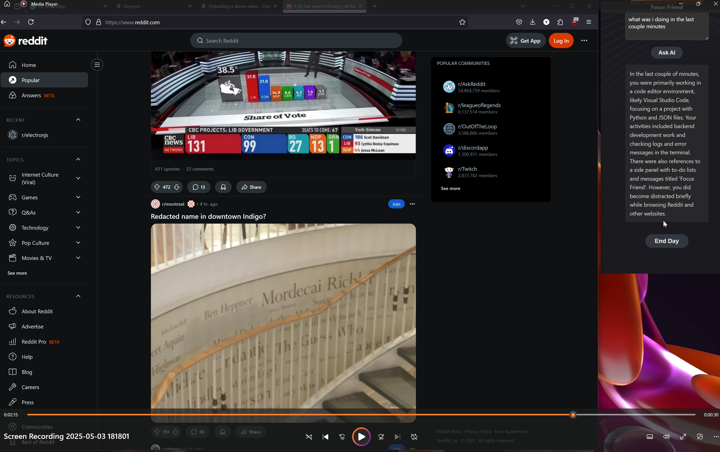Enter full screen with the expand icon
Screen dimensions: 720x452
click(x=683, y=437)
